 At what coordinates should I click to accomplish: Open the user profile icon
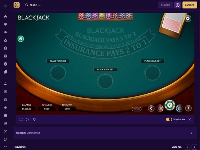[x=178, y=5]
